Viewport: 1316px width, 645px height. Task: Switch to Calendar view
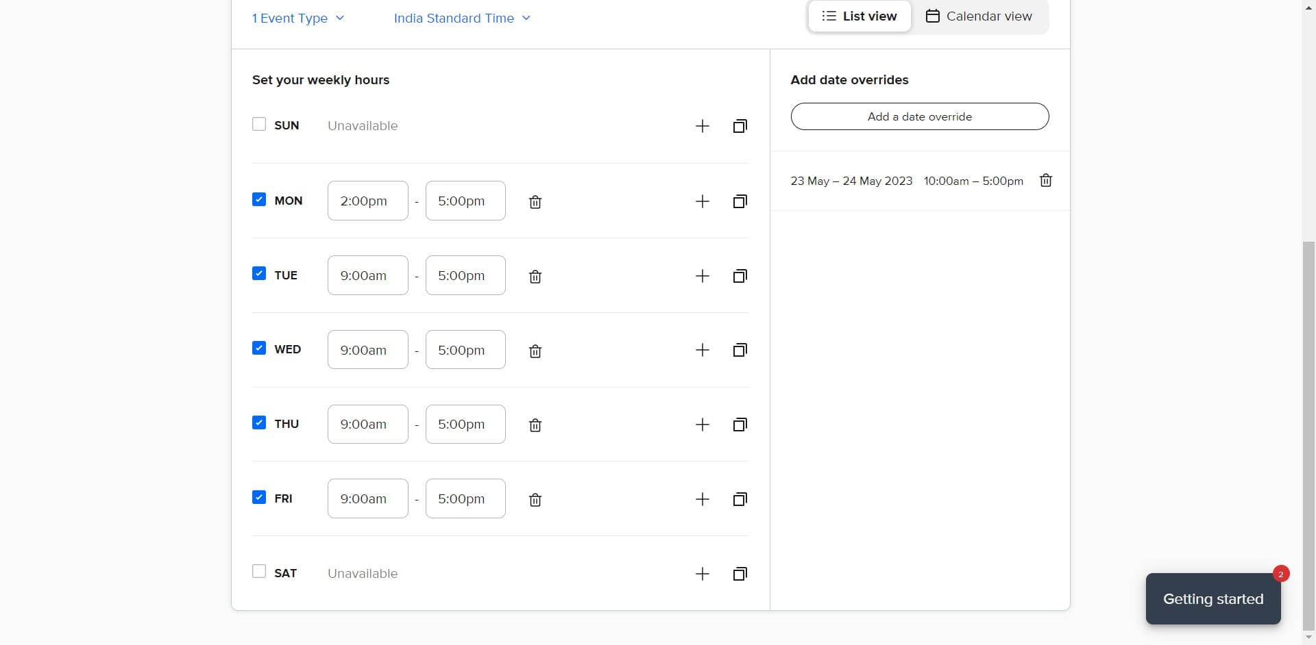coord(979,16)
